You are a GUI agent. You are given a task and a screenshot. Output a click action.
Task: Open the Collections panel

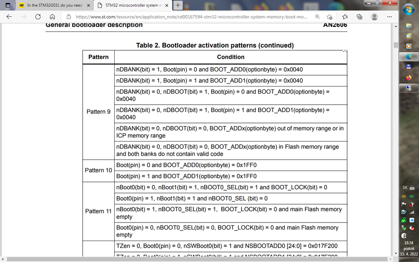tap(359, 17)
